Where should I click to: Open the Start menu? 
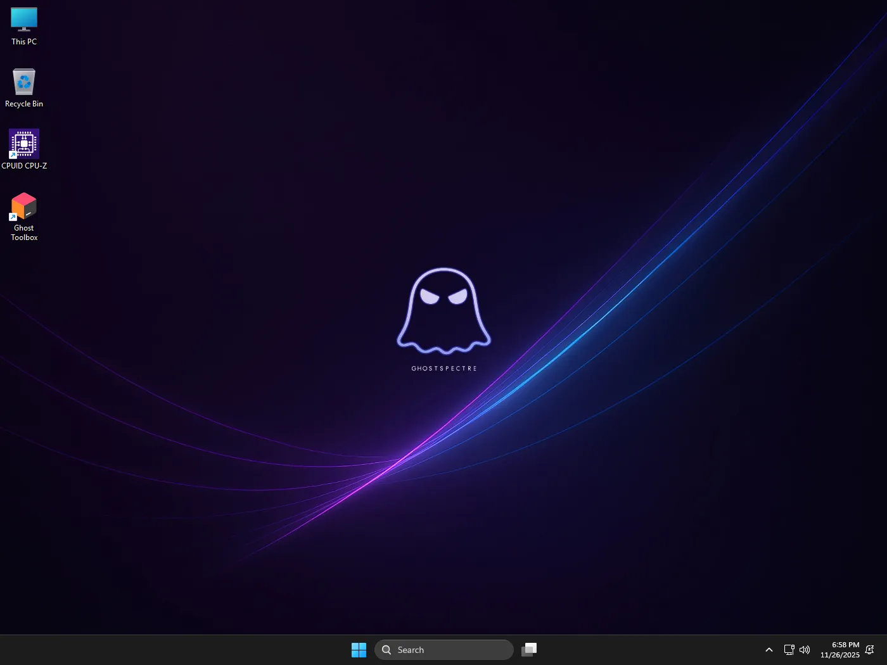click(x=359, y=649)
